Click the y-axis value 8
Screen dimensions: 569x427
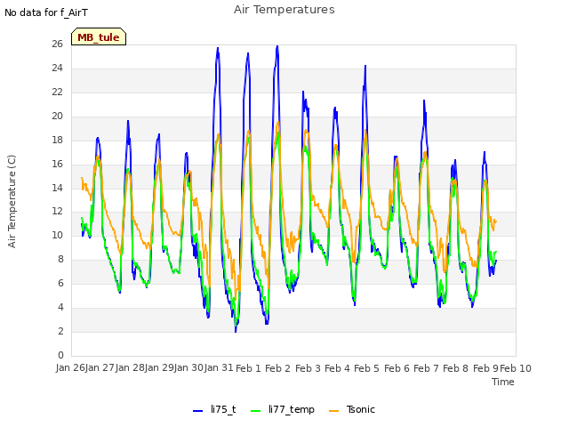tap(60, 260)
